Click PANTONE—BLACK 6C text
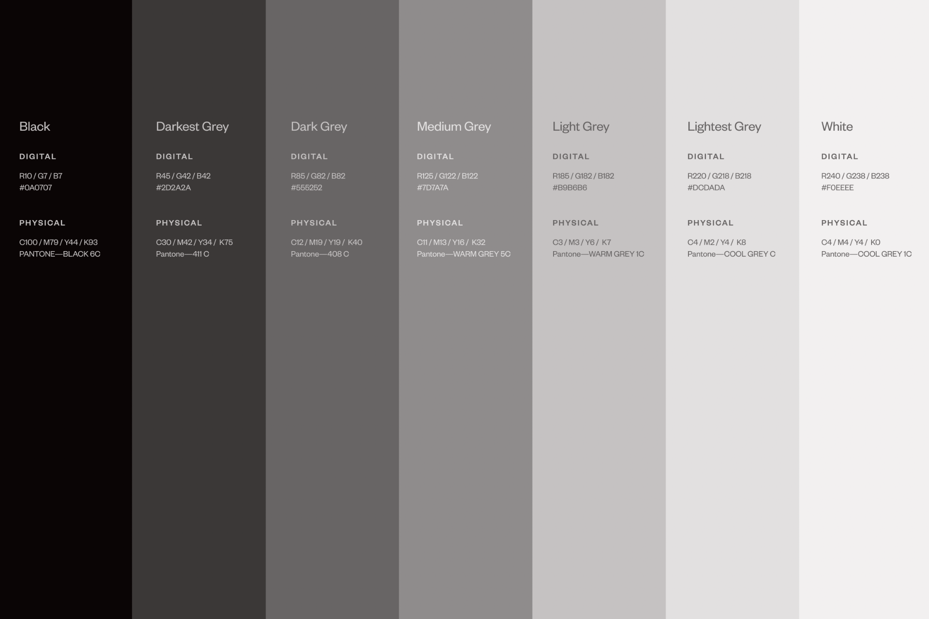929x619 pixels. (60, 254)
